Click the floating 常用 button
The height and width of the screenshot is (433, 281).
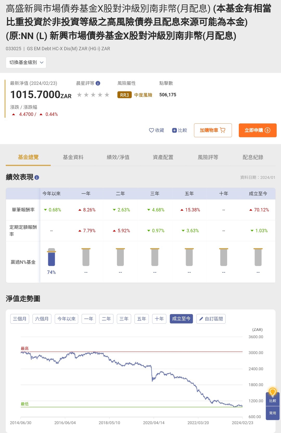click(x=273, y=413)
